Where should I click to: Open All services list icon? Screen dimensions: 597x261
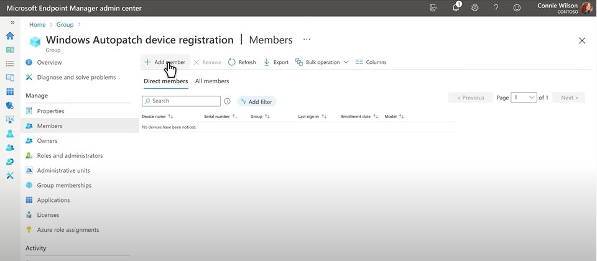tap(10, 64)
